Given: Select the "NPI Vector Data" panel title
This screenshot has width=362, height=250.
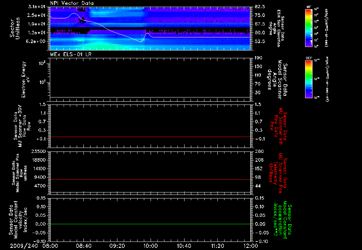Looking at the screenshot, I should pyautogui.click(x=72, y=3).
